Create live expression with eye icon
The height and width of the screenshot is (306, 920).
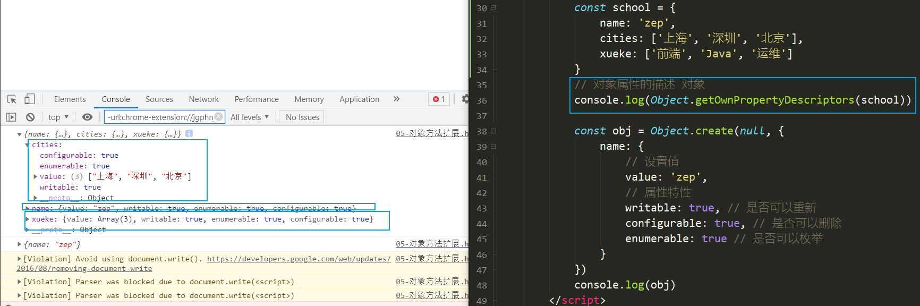pyautogui.click(x=88, y=117)
